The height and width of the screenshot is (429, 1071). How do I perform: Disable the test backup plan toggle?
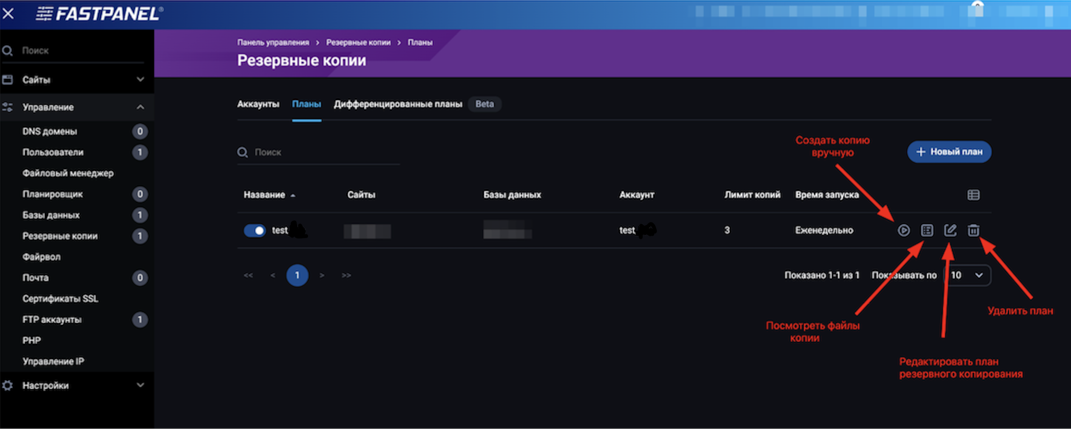point(255,230)
